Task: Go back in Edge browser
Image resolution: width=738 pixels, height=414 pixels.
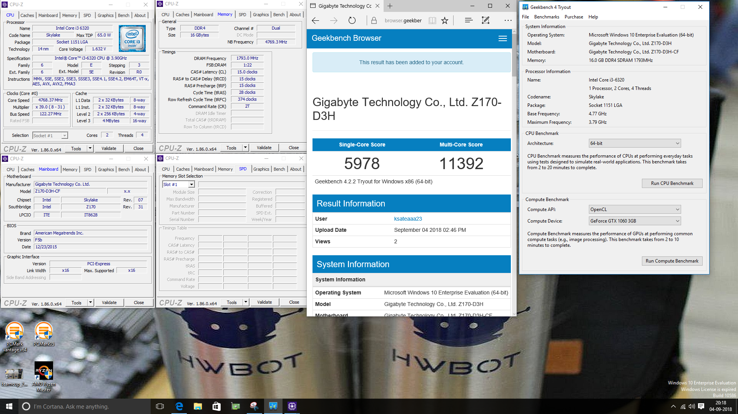Action: tap(316, 21)
